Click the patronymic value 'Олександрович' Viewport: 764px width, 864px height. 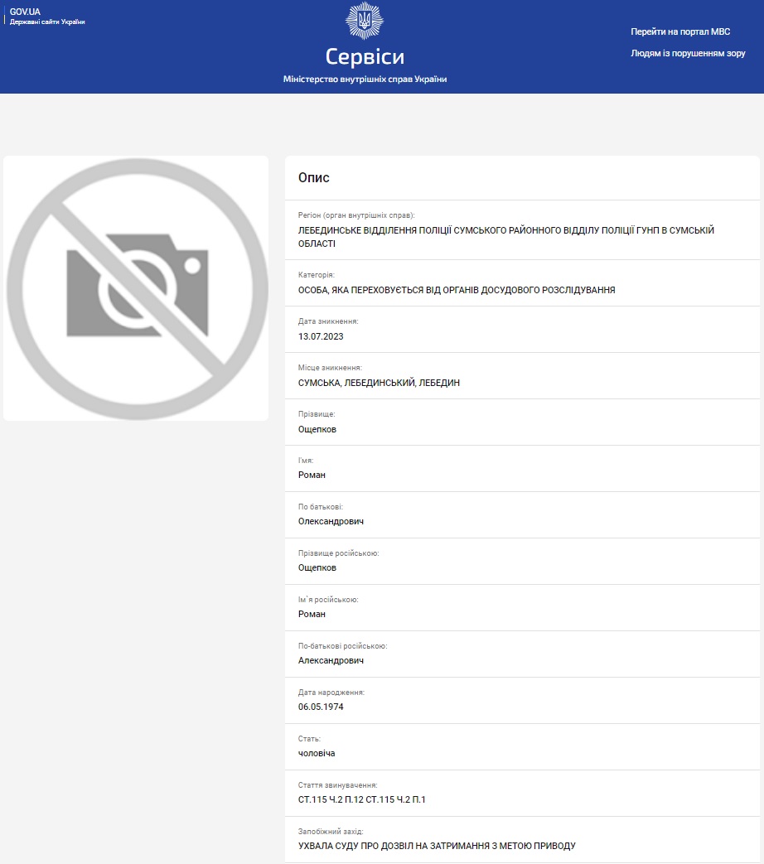click(331, 522)
